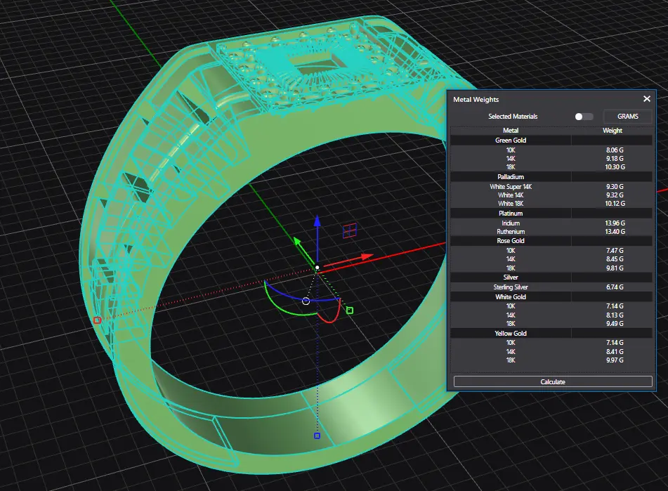Click the Metal column header

coord(511,131)
